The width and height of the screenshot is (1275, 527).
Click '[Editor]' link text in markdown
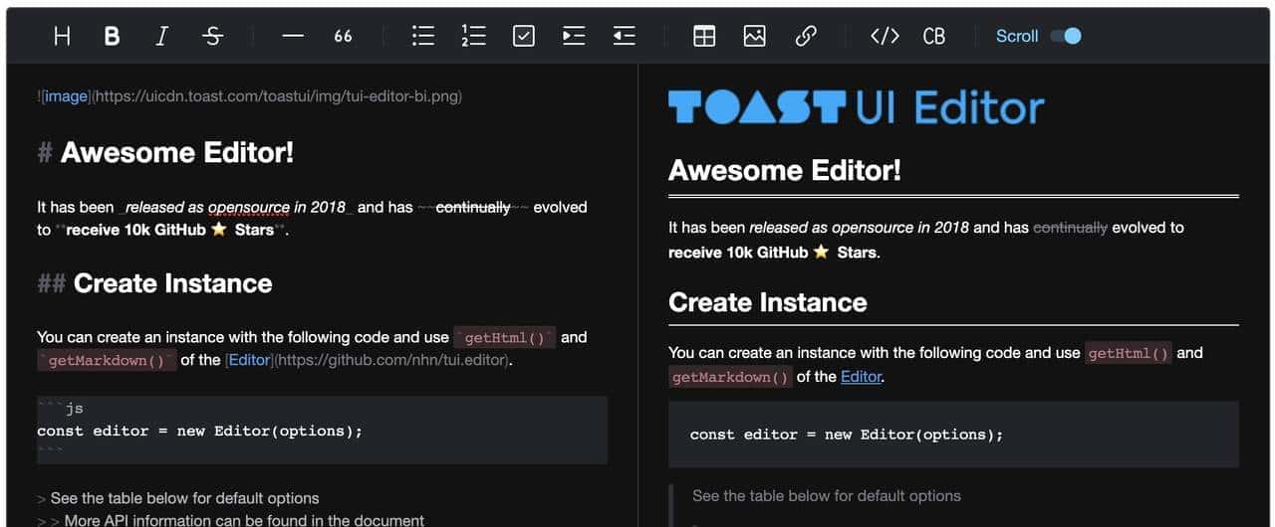point(249,360)
